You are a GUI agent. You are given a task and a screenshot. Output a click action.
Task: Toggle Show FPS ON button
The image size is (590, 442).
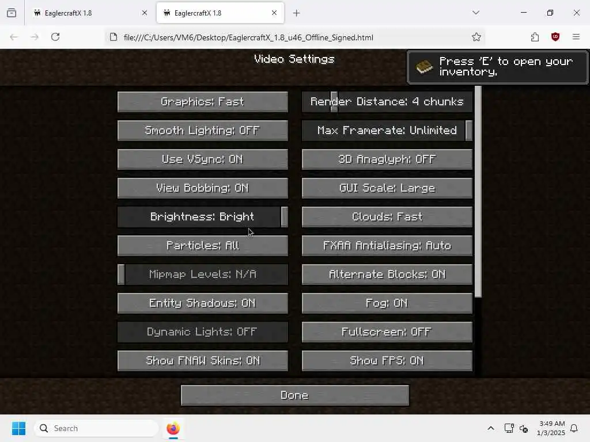(x=387, y=361)
